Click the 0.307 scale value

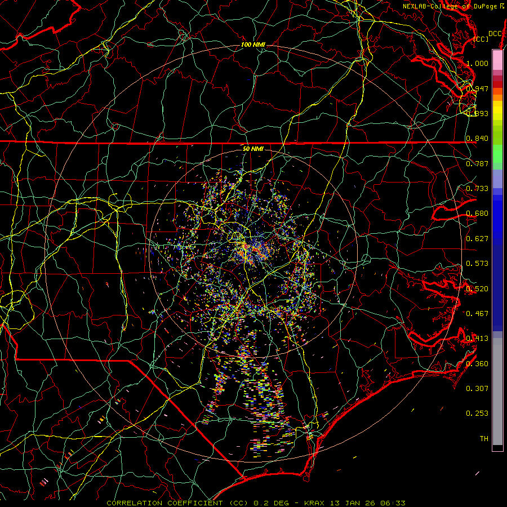coord(477,388)
